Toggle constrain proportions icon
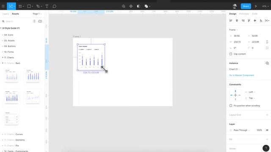This screenshot has height=152, width=271. click(267, 42)
